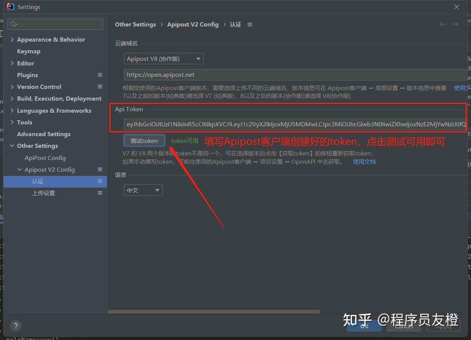471x340 pixels.
Task: Open ApiPost Config settings page
Action: [x=45, y=158]
